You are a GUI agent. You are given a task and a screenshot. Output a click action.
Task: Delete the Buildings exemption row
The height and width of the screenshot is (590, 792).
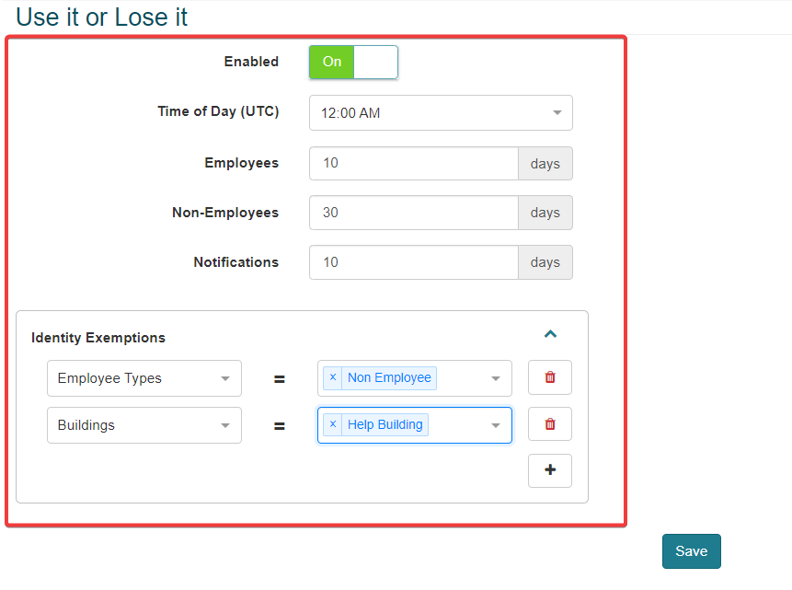(x=550, y=424)
